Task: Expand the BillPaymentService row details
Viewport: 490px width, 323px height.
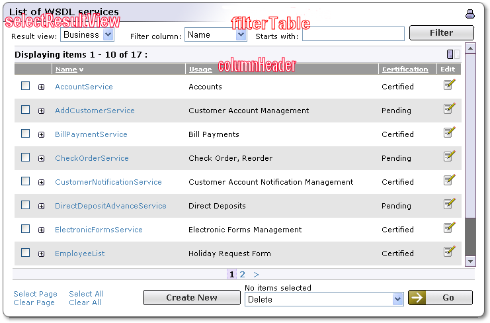Action: click(x=41, y=135)
